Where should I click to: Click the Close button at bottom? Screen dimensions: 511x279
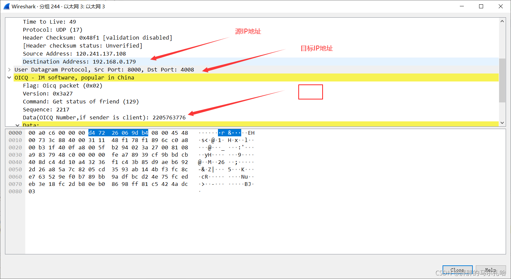pos(457,270)
